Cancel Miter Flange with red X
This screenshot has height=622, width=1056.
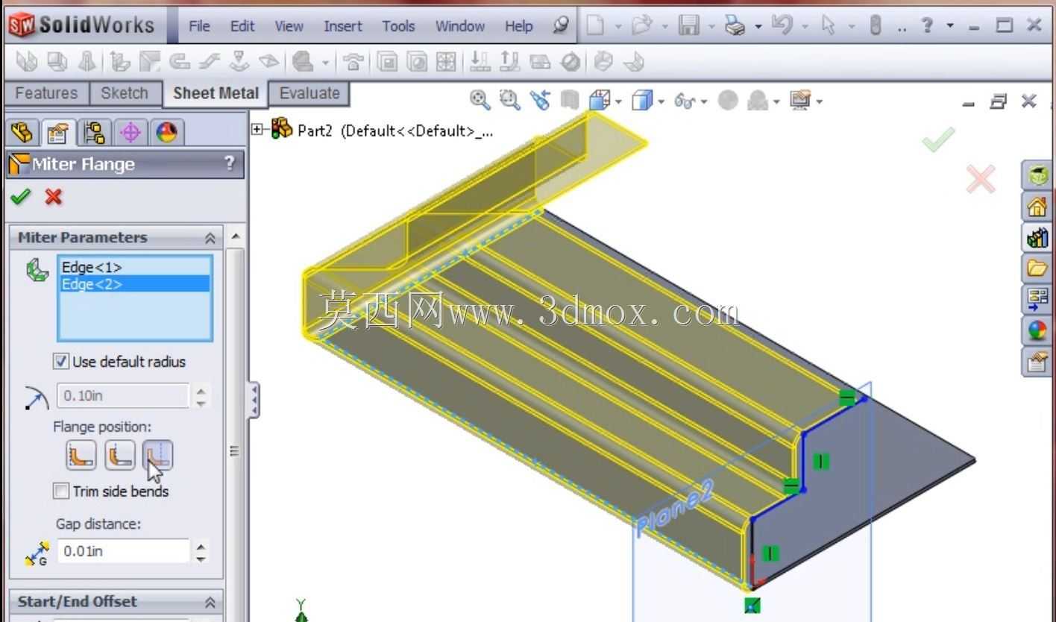coord(53,197)
